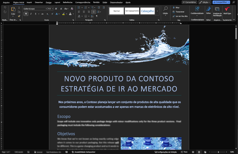
Task: Redo the last action
Action: click(x=5, y=12)
